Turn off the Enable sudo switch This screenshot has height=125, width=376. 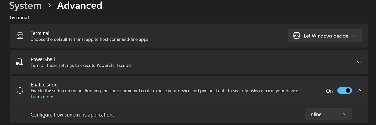344,91
